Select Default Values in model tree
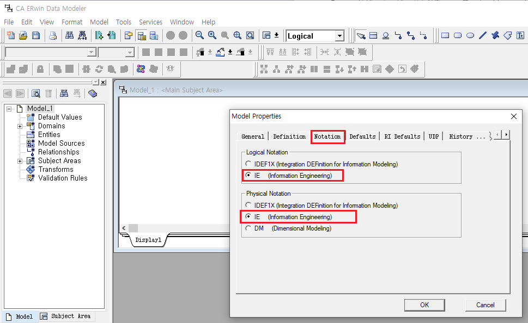This screenshot has width=528, height=323. pyautogui.click(x=60, y=117)
